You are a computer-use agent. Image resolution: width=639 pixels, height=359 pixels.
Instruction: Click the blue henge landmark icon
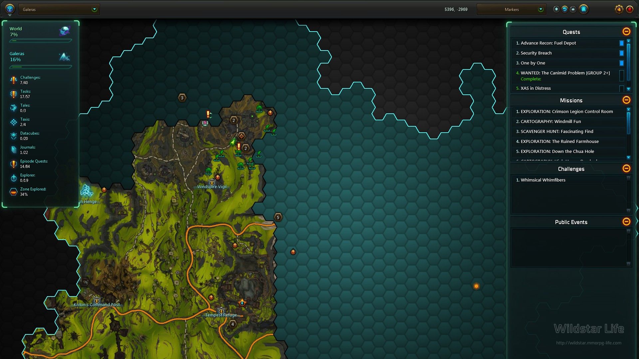(x=86, y=191)
